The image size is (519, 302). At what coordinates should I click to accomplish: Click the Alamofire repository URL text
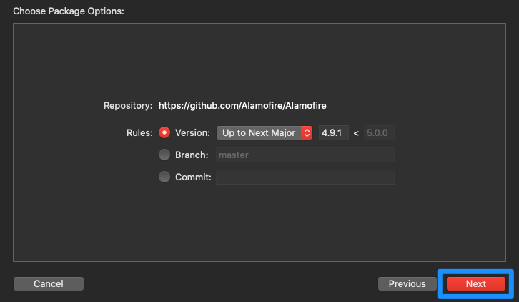[242, 105]
